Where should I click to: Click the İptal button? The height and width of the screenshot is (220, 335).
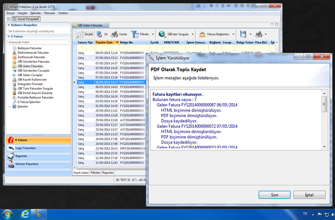[309, 195]
